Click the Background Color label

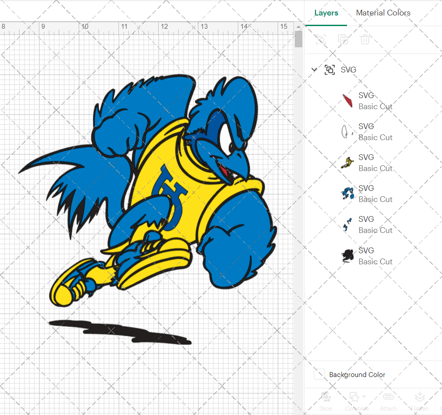[357, 374]
